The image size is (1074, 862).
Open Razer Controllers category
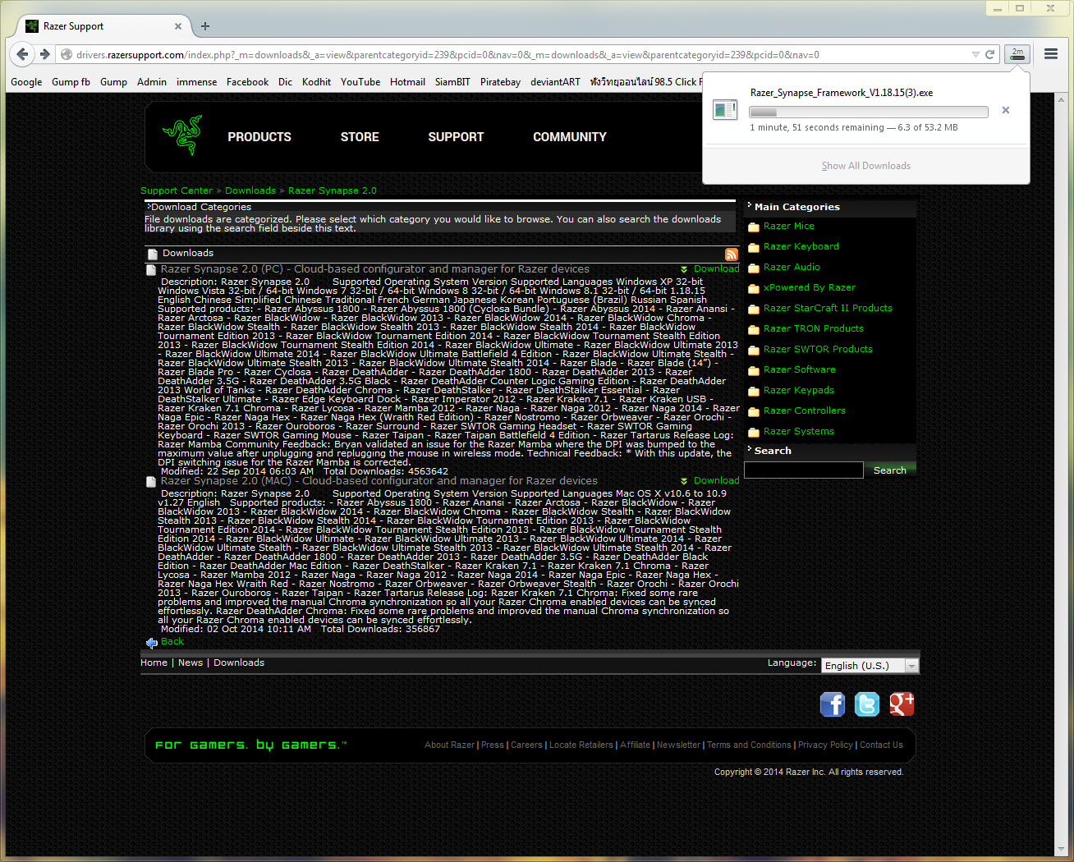pyautogui.click(x=805, y=410)
